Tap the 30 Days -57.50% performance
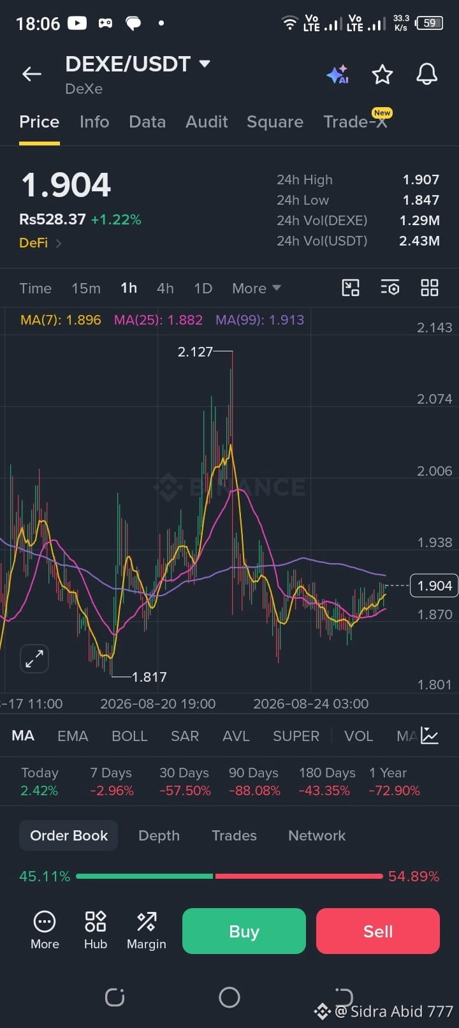Screen dimensions: 459x1028 184,782
